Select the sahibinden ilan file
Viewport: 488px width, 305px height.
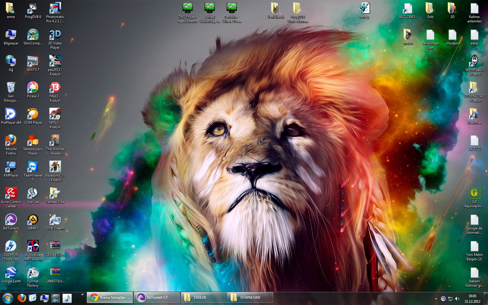pos(430,39)
